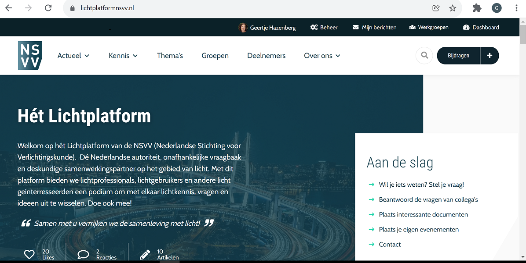Click the '2 Reacties' counter text
Viewport: 526px width, 263px height.
pyautogui.click(x=106, y=254)
